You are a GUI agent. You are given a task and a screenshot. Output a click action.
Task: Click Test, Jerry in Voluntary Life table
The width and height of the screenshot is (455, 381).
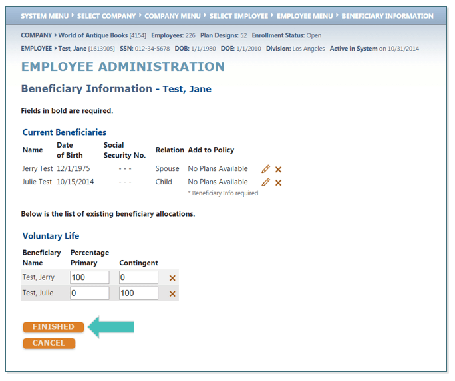(x=39, y=277)
